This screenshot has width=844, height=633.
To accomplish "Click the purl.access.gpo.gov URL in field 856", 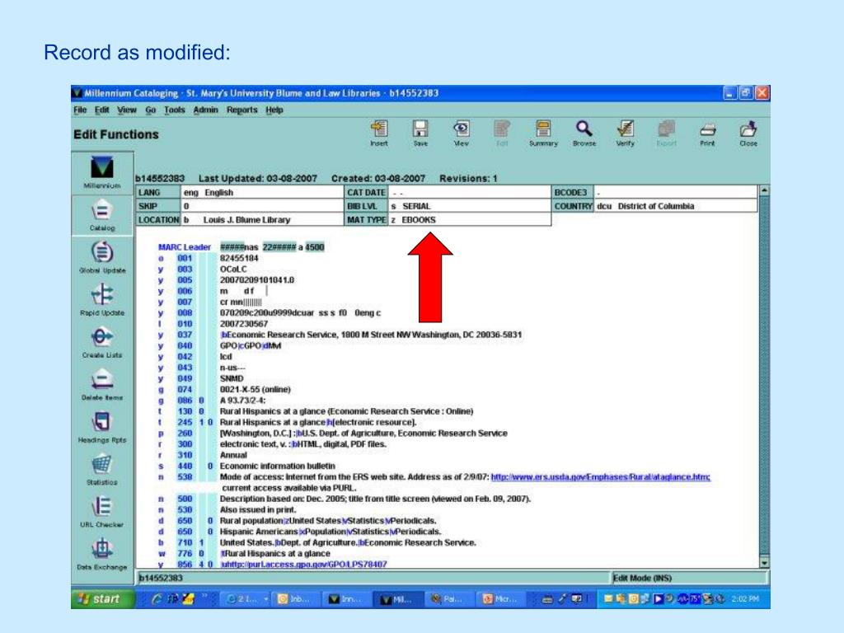I will tap(305, 564).
